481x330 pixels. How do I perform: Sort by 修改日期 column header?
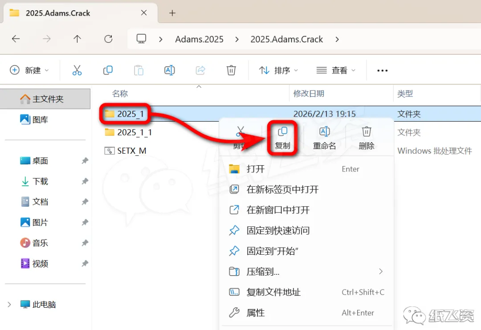309,94
